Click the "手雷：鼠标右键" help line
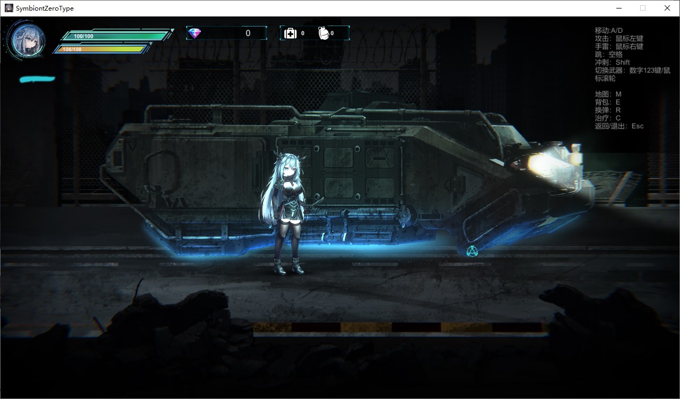 coord(619,46)
